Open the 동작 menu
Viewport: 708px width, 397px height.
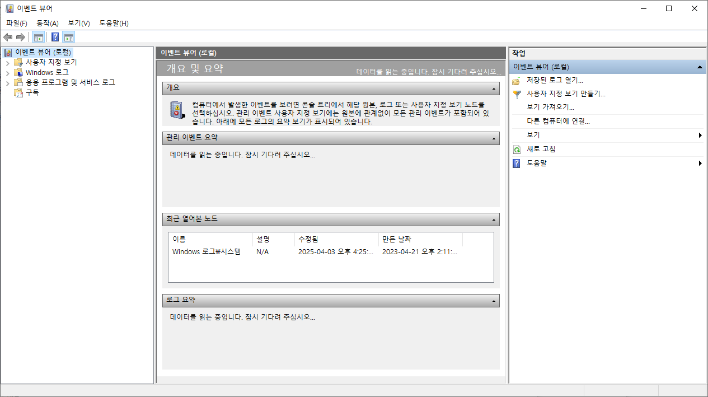coord(47,23)
